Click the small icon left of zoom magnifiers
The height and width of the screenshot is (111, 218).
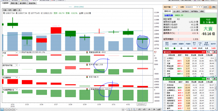123,109
